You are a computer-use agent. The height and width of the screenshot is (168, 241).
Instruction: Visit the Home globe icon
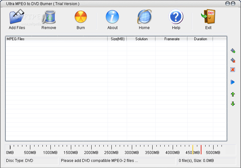tap(144, 17)
